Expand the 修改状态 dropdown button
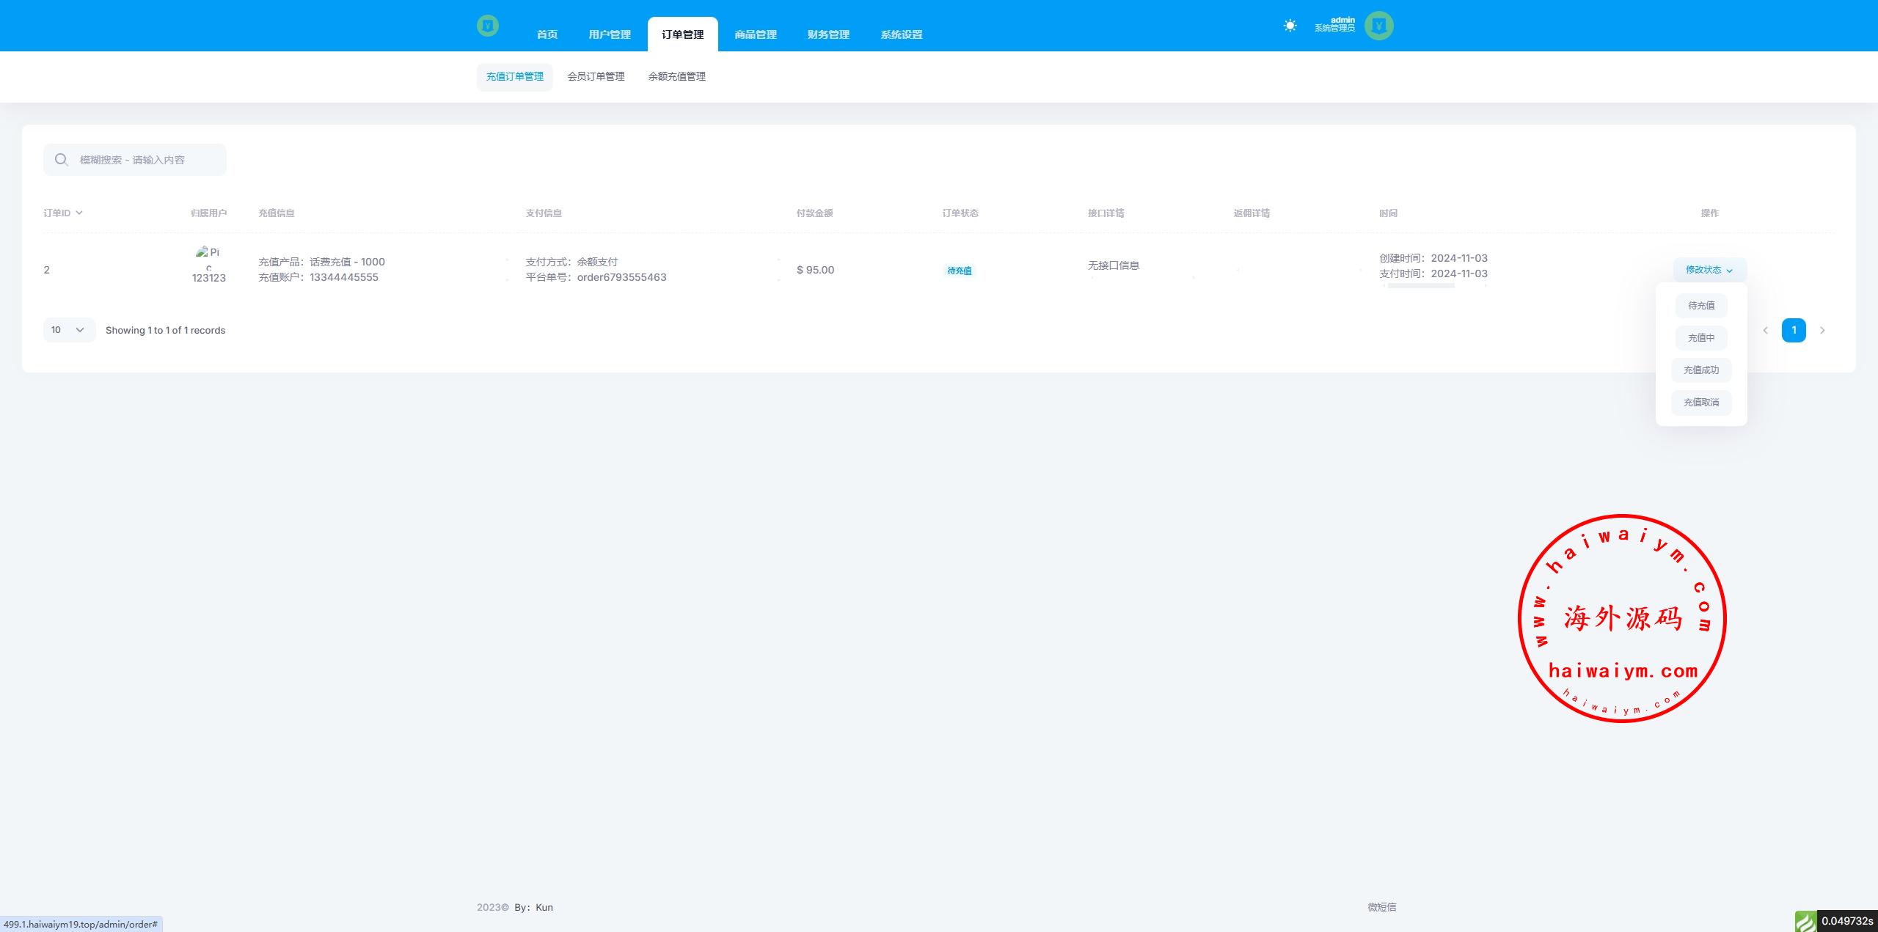Screen dimensions: 1878x932 1709,270
